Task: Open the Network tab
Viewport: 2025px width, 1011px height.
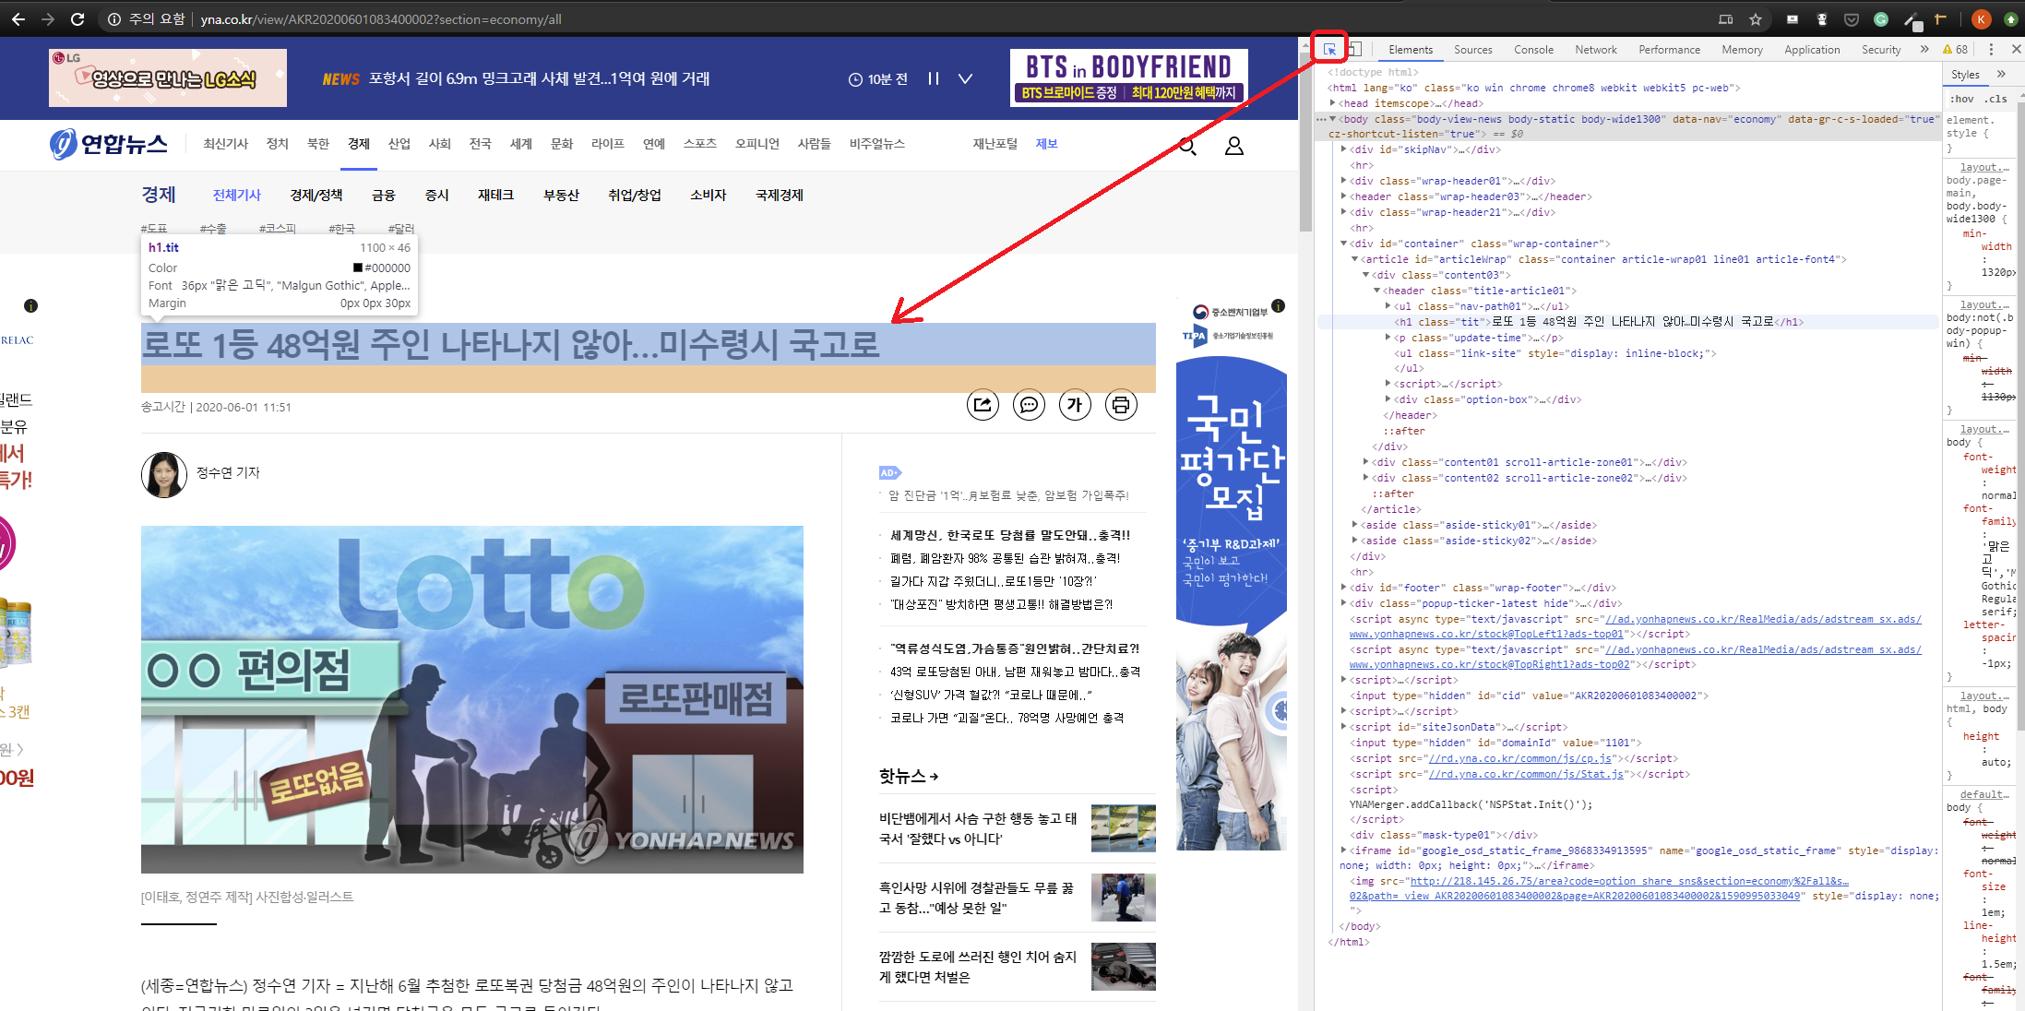Action: click(x=1596, y=50)
